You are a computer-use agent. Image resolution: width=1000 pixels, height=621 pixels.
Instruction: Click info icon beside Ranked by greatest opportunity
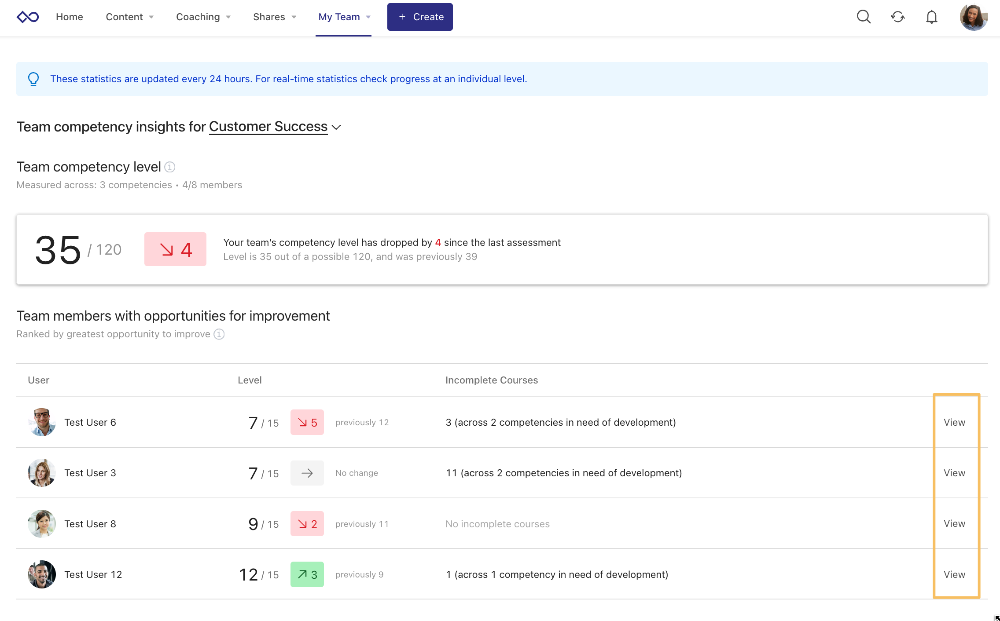click(x=219, y=334)
